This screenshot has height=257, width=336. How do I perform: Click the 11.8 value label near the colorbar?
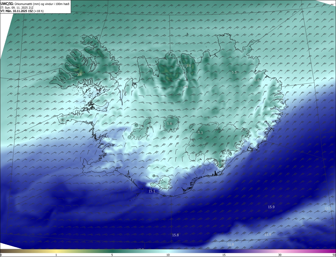(x=230, y=245)
